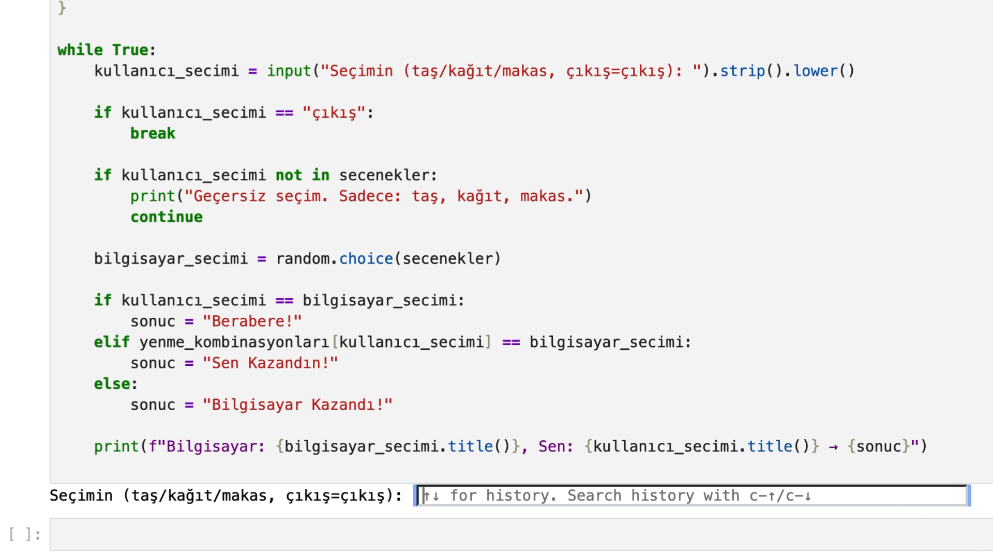Click the "Sen Kazandın!" string literal
Image resolution: width=993 pixels, height=558 pixels.
(270, 363)
